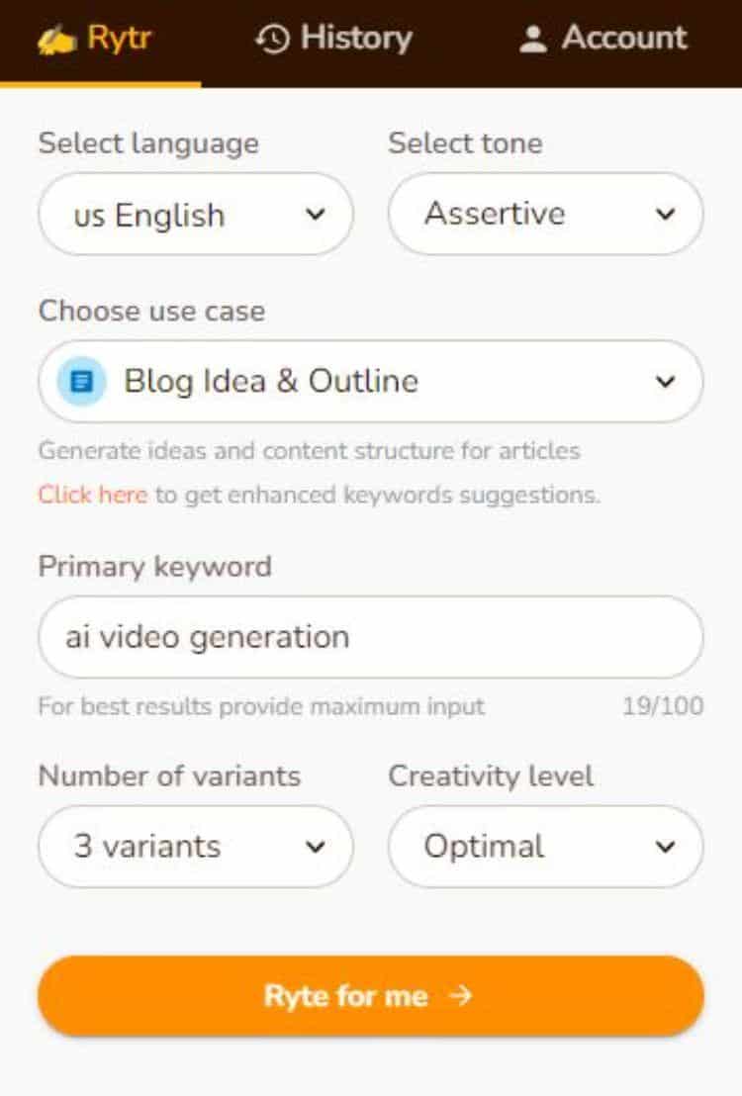Click the blue Blog Idea document icon
Screen dimensions: 742x1096
(82, 382)
